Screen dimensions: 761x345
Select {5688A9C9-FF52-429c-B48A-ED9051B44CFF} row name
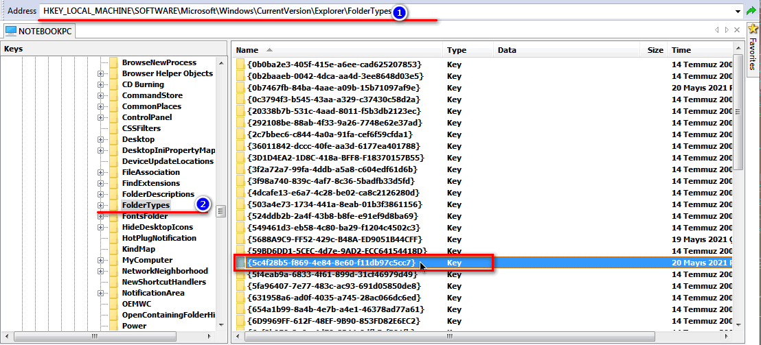pyautogui.click(x=334, y=239)
